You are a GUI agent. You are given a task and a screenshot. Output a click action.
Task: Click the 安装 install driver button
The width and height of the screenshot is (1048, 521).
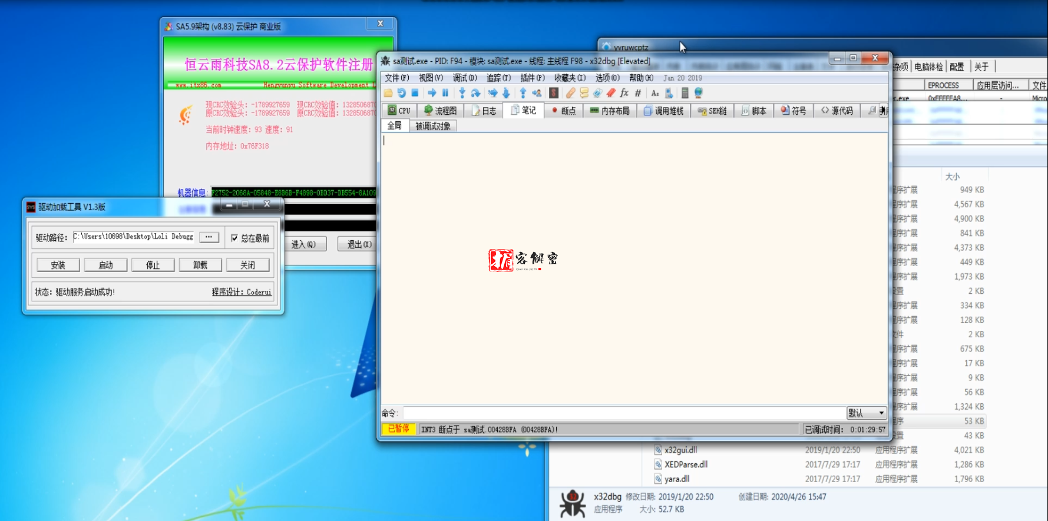coord(58,265)
